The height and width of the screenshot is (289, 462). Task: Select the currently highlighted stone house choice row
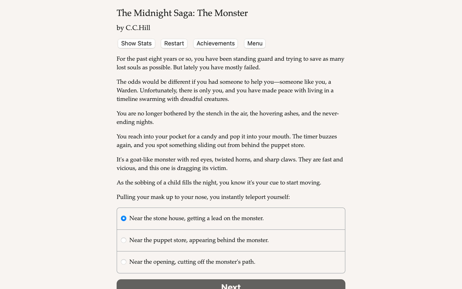230,218
